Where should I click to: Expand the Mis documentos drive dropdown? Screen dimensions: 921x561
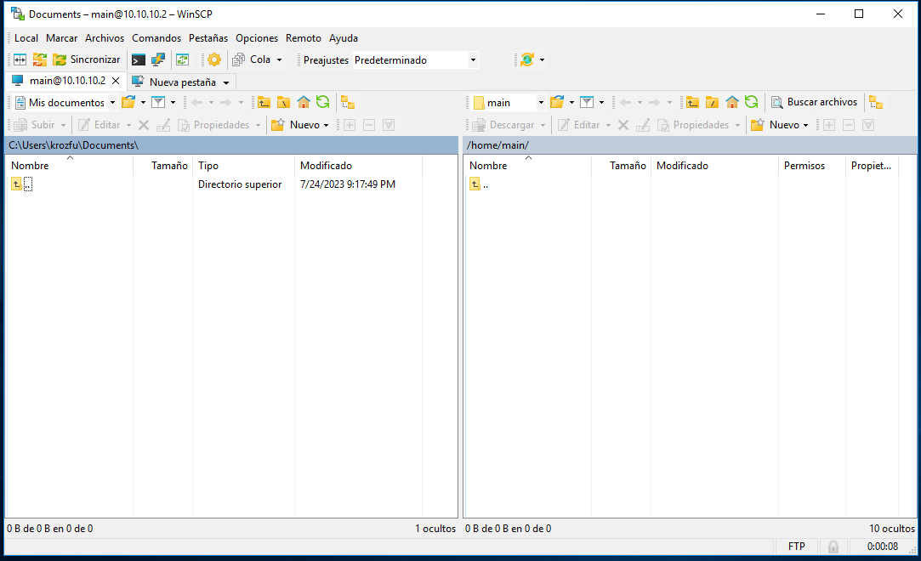tap(112, 103)
